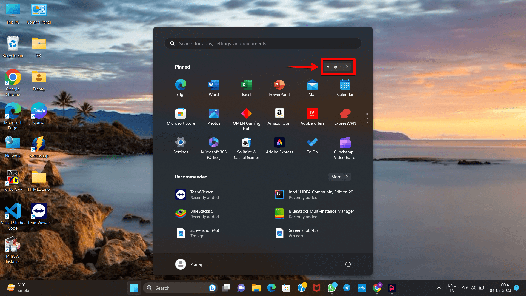
Task: Select Visual Studio Code desktop shortcut
Action: pos(13,217)
